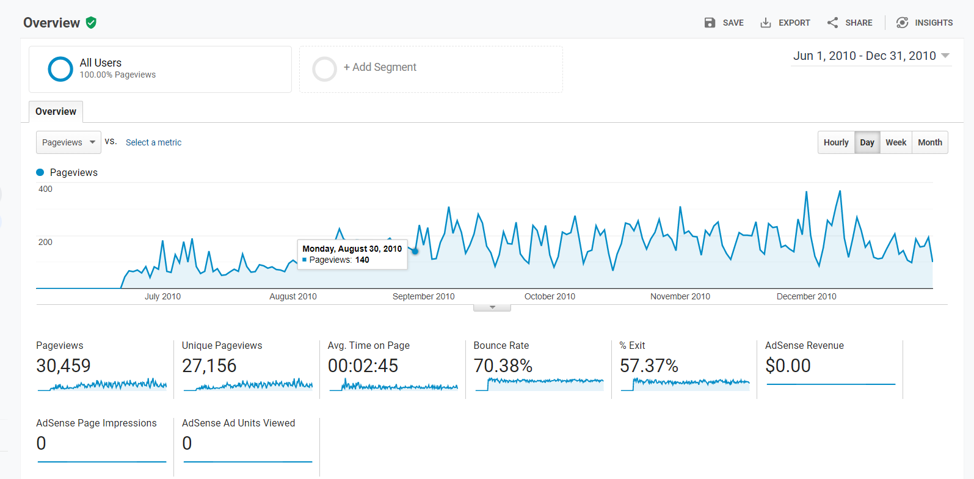Click the October 2010 axis label
Screen dimensions: 974x479
(x=550, y=296)
